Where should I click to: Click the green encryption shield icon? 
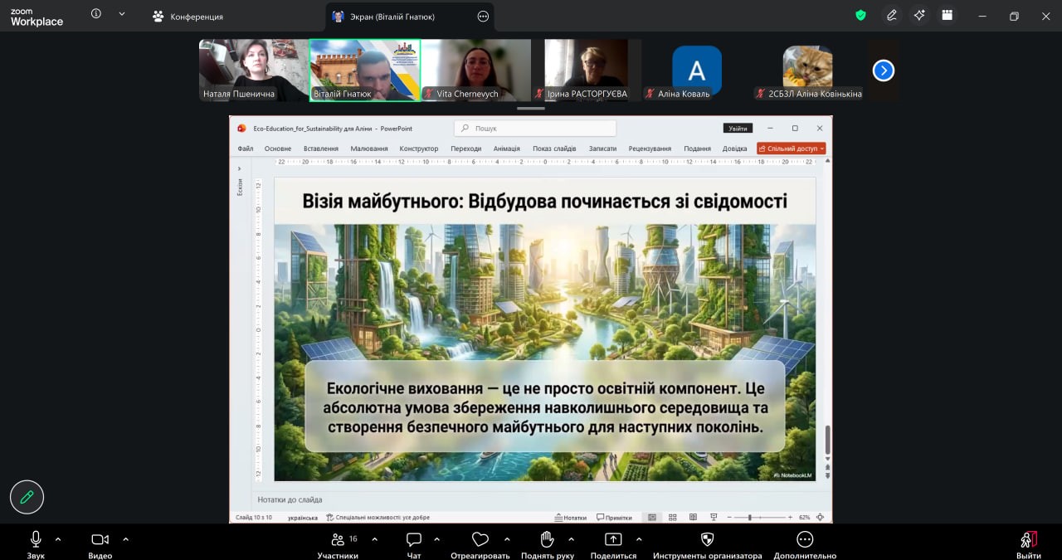click(860, 15)
